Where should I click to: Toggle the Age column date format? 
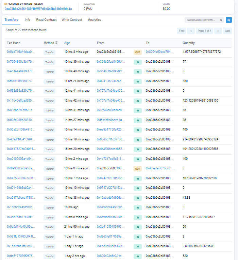(x=67, y=43)
